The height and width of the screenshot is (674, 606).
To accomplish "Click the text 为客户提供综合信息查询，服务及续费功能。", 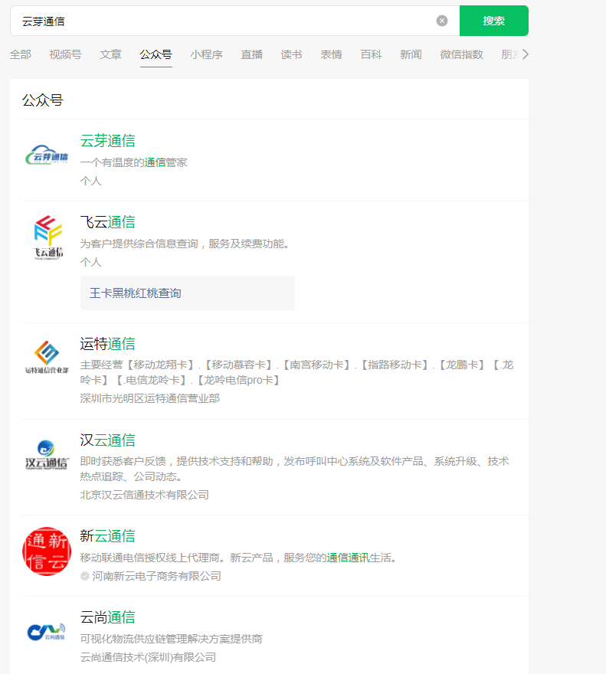I will click(x=185, y=244).
